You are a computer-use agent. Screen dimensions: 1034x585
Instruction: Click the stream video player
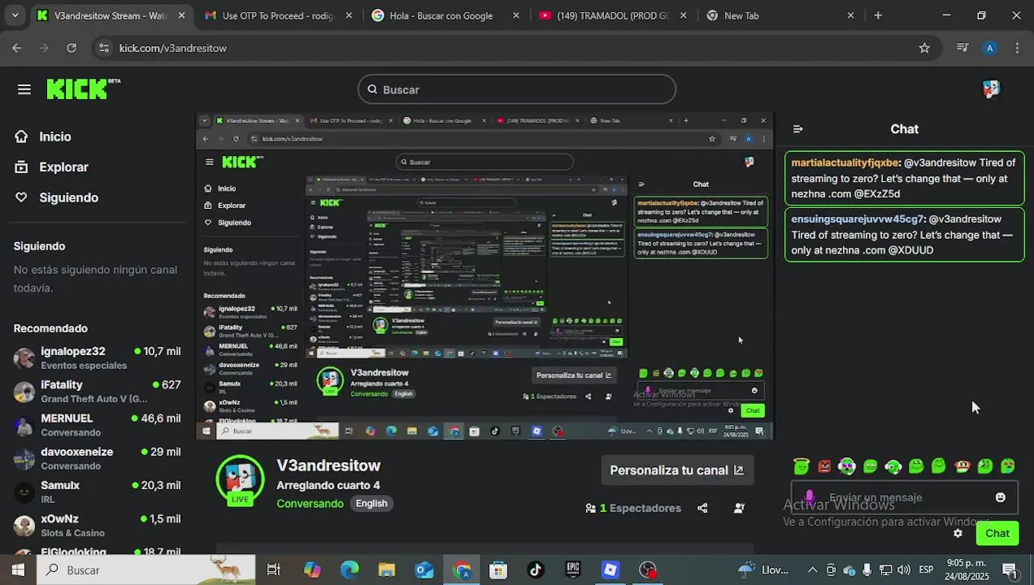pos(484,276)
